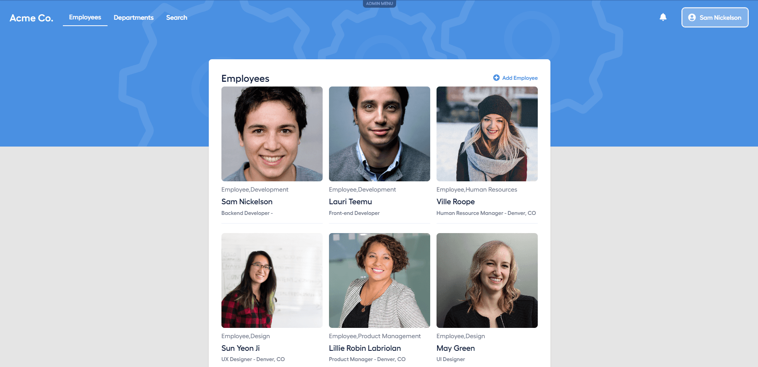This screenshot has height=367, width=758.
Task: Open May Green's profile photo
Action: coord(487,280)
